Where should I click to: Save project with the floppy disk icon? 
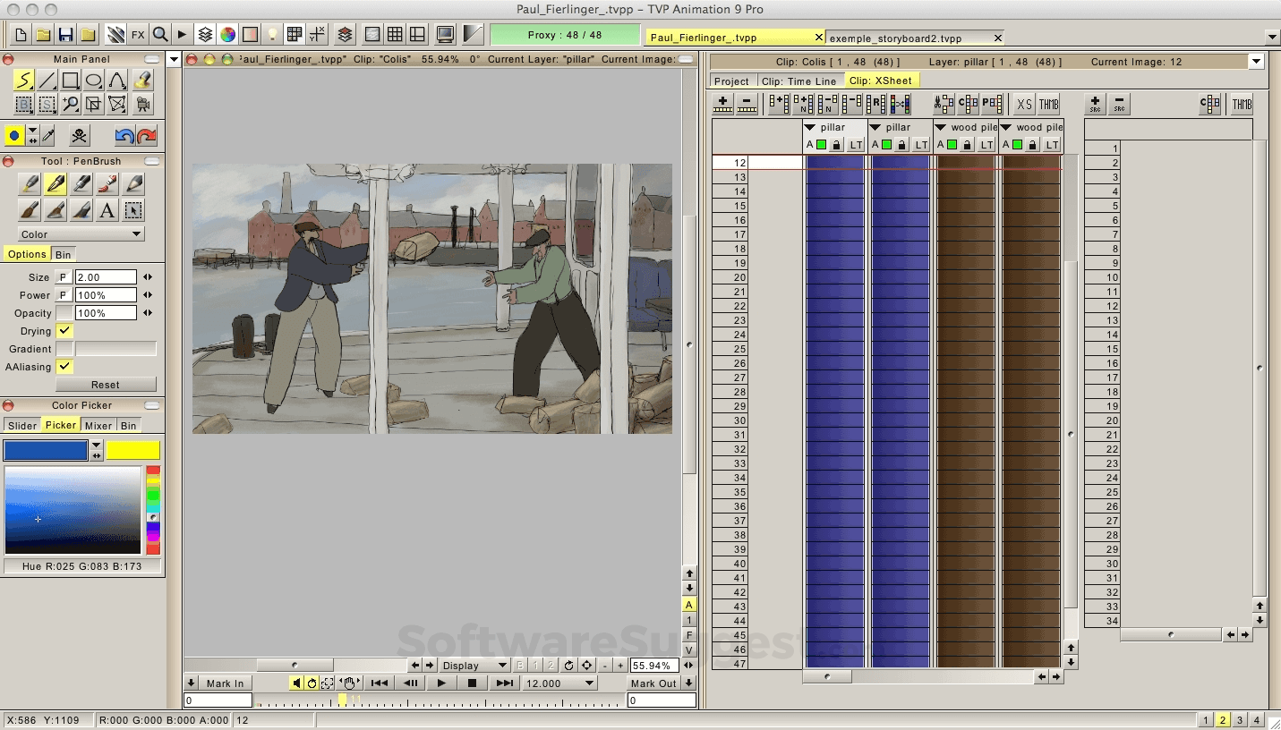[x=65, y=35]
